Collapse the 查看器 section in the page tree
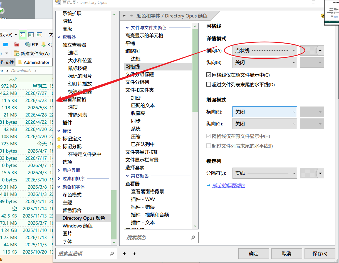Viewport: 339px width, 263px height. pos(59,37)
